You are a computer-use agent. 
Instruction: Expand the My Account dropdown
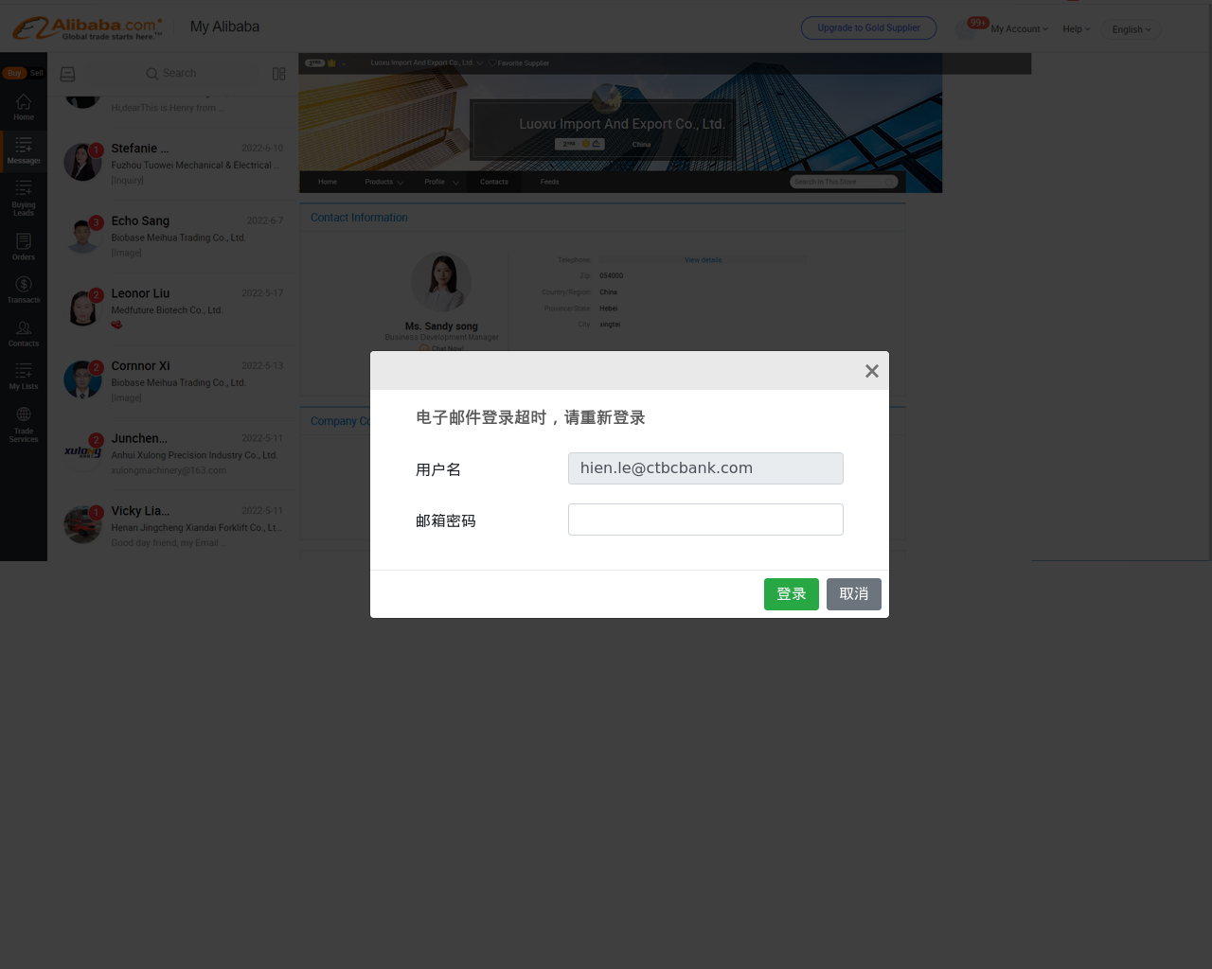[1019, 29]
